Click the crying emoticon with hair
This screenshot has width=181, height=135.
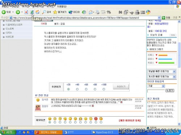(x=80, y=119)
